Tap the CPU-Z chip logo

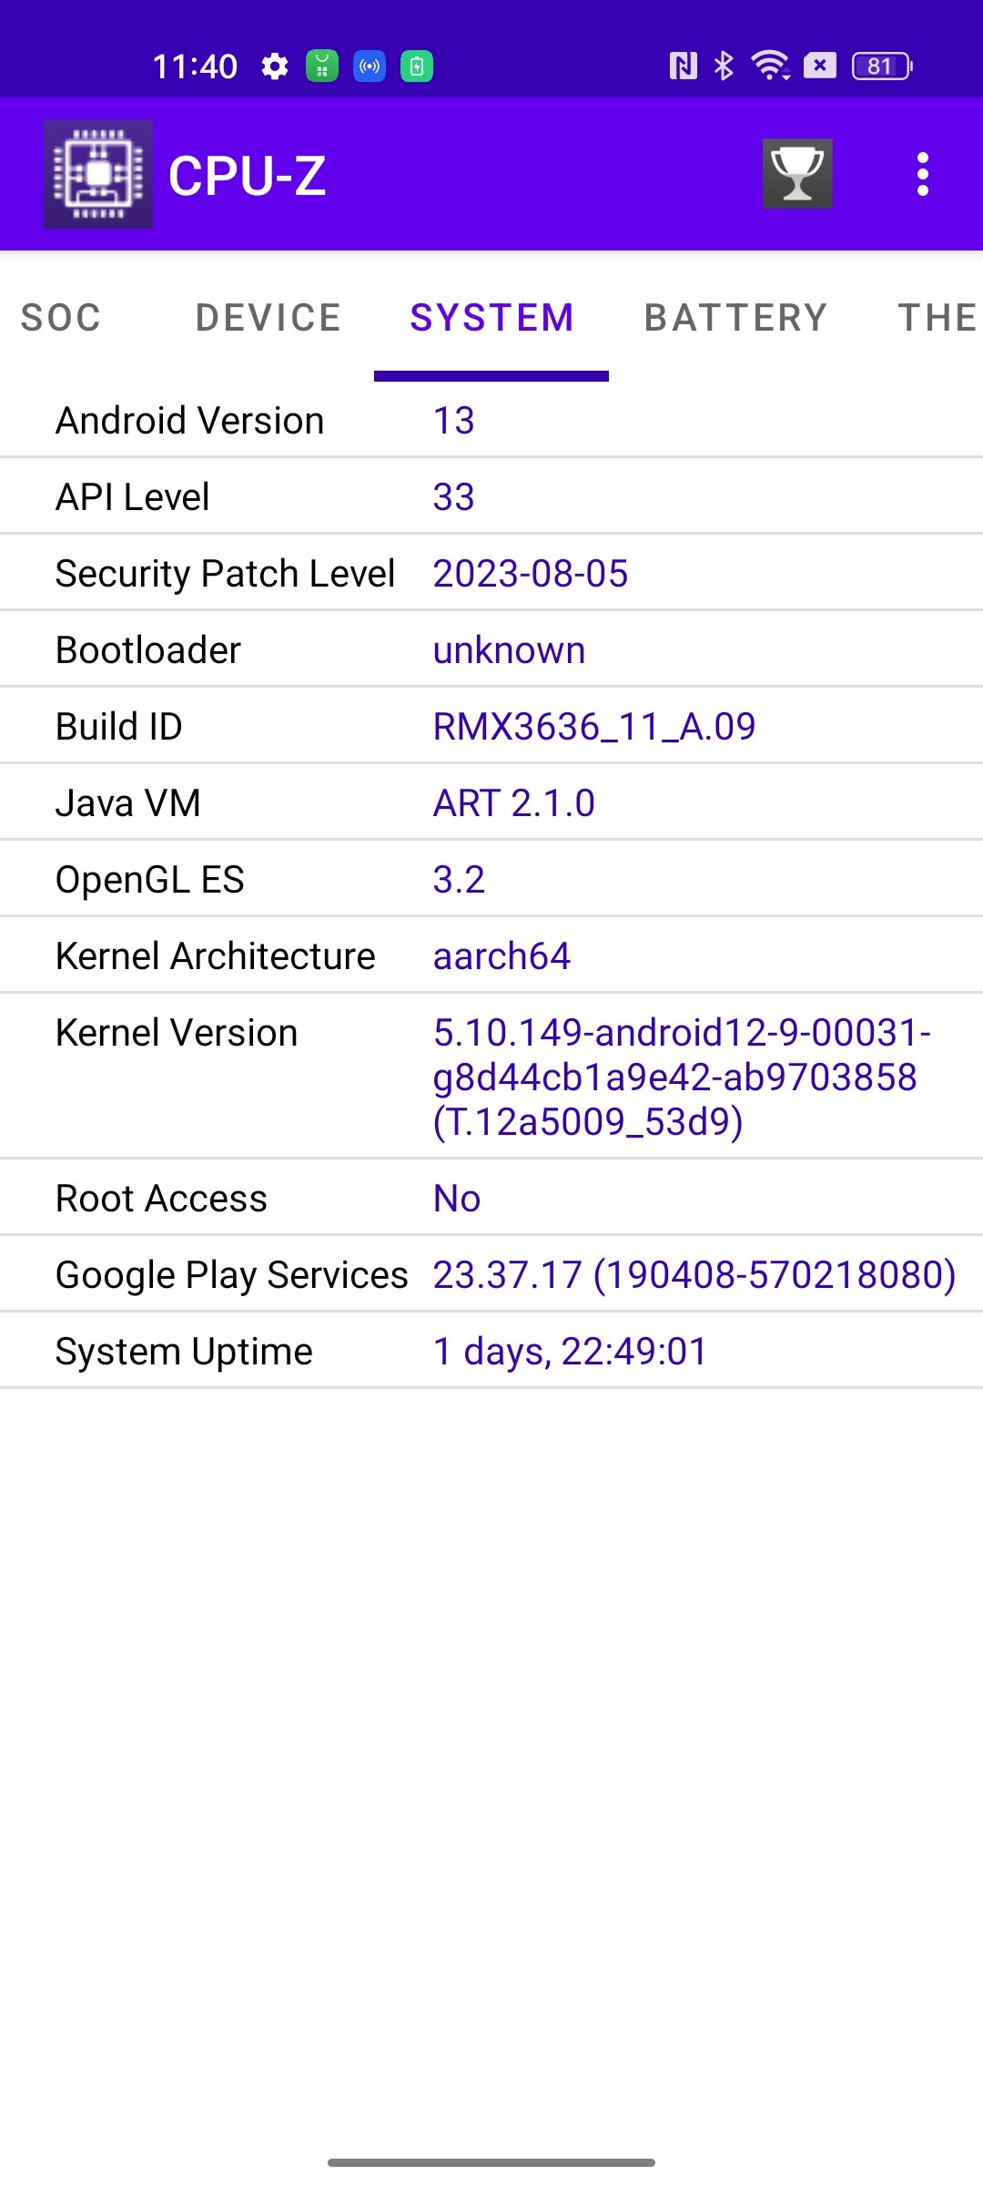[98, 174]
